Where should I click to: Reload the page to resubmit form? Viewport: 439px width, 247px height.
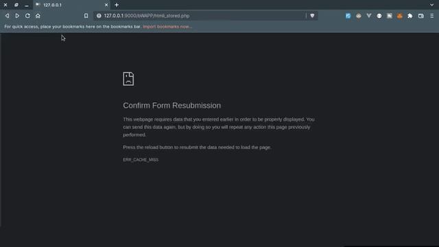pos(27,16)
